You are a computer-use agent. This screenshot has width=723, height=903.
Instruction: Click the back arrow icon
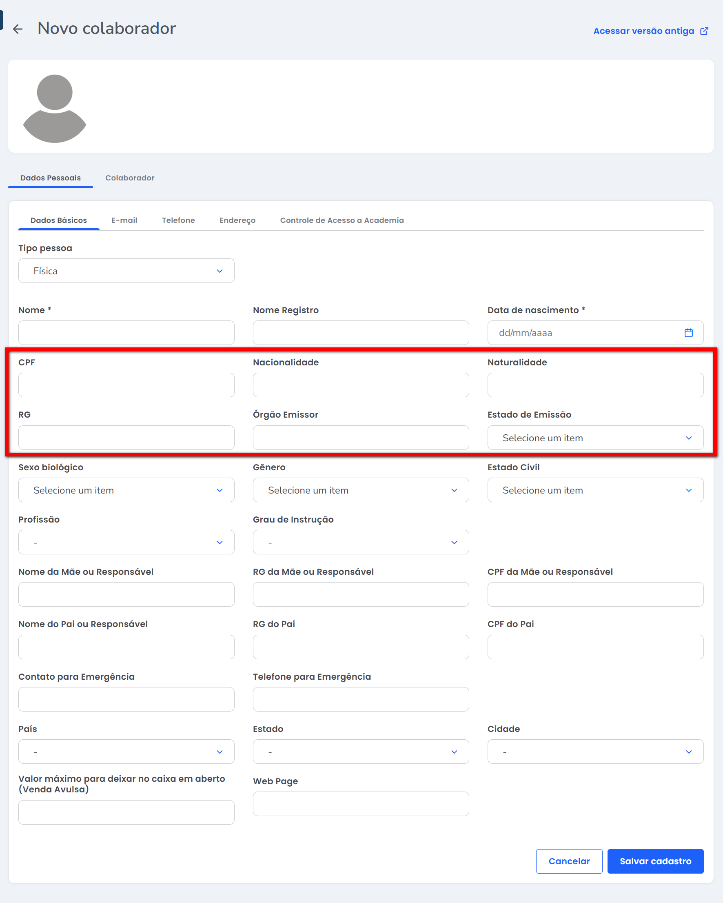coord(18,29)
